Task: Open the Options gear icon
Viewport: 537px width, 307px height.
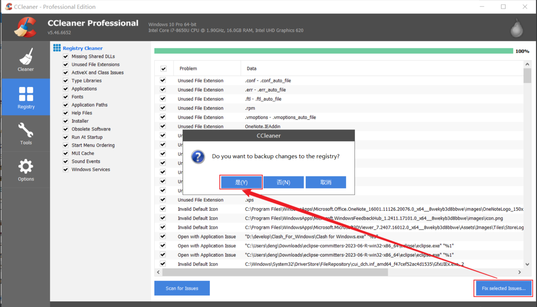Action: coord(26,166)
